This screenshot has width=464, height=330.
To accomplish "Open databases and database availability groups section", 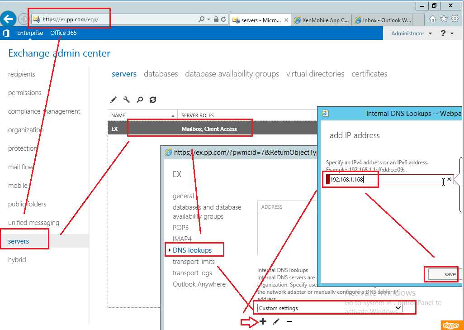I will point(207,211).
